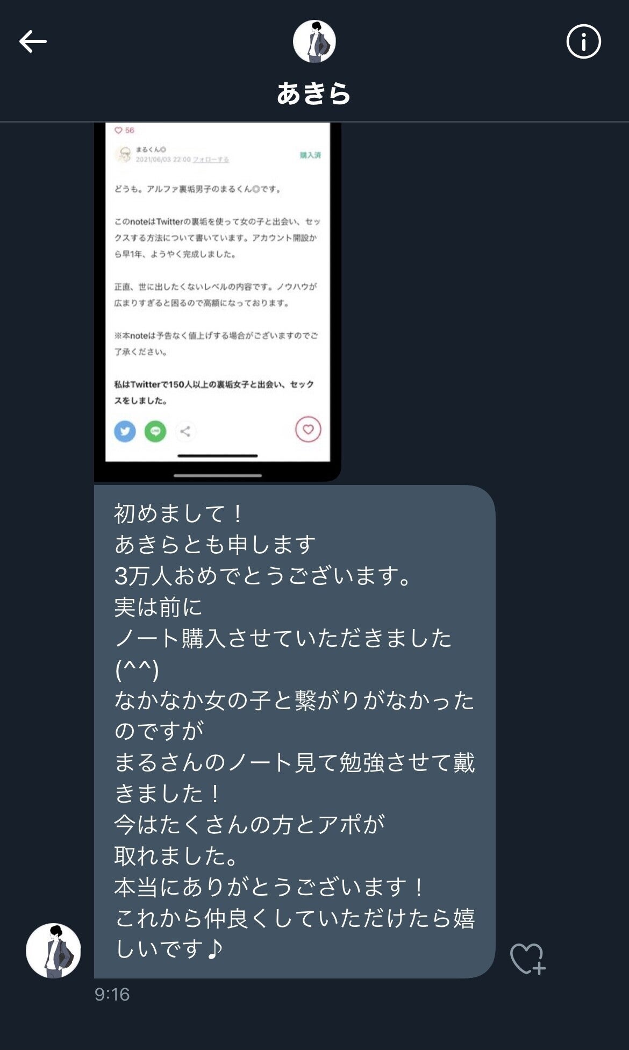Open the shared note screenshot image
The width and height of the screenshot is (629, 1050).
tap(218, 302)
